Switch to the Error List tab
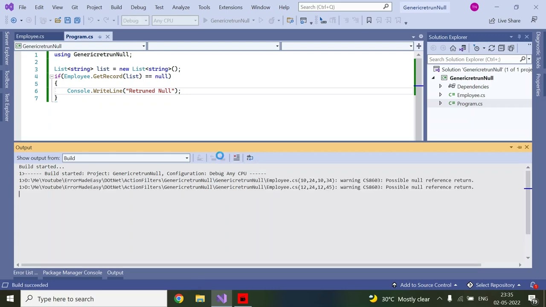The width and height of the screenshot is (546, 307). [25, 272]
